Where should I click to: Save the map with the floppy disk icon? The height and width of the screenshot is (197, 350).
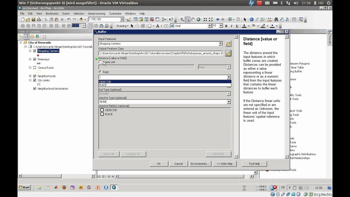coord(33,19)
